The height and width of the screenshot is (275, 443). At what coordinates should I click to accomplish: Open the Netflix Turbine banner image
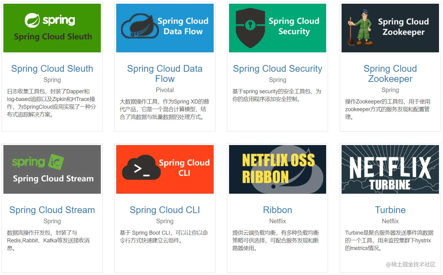point(390,169)
